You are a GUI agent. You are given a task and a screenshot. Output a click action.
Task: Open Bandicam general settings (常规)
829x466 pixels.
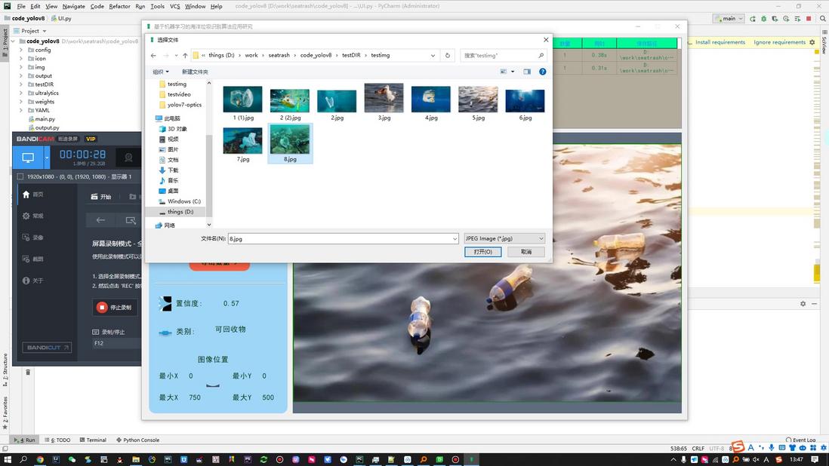coord(32,216)
